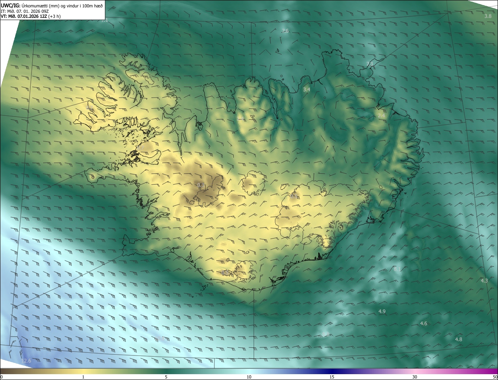Click the colorbar tick label 5
This screenshot has height=380, width=498.
point(166,377)
